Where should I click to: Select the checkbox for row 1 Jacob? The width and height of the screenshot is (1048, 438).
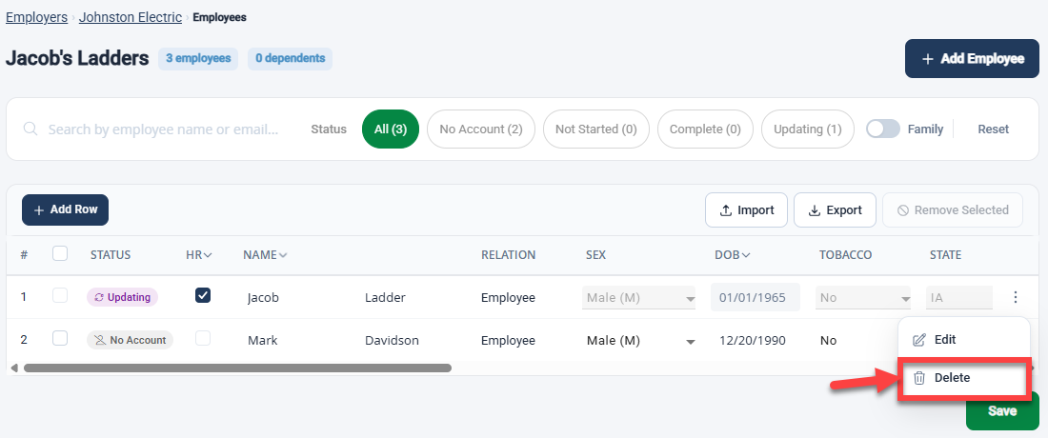pos(59,296)
